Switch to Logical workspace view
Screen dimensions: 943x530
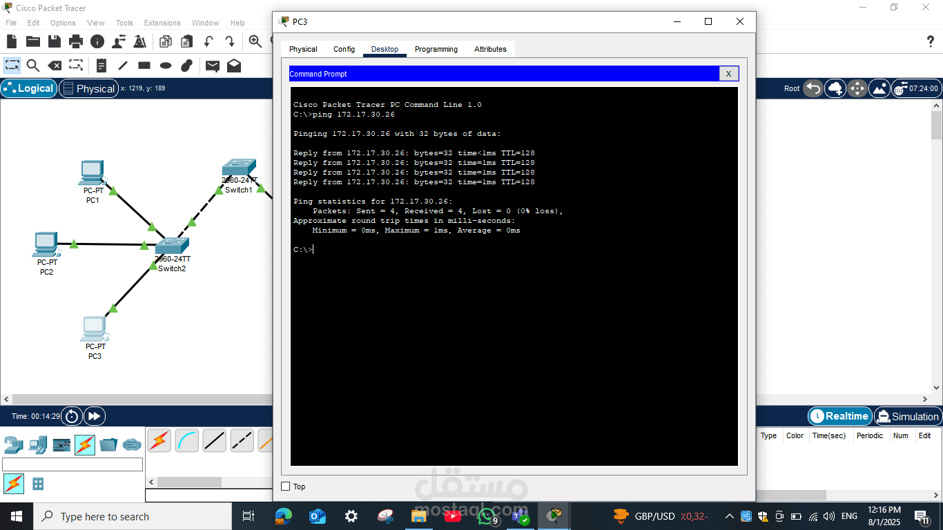(29, 88)
